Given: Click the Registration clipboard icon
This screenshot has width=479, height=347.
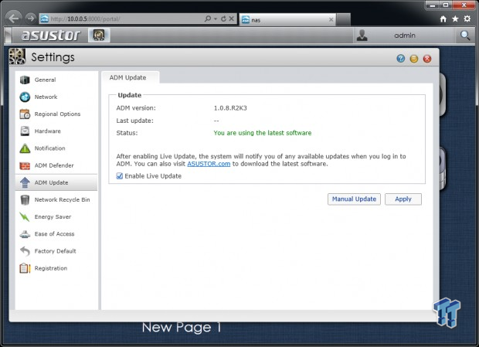Looking at the screenshot, I should pyautogui.click(x=25, y=268).
